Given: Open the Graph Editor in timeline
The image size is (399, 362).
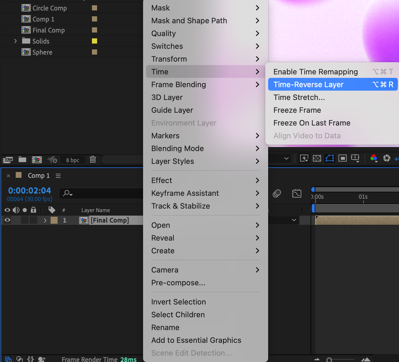Looking at the screenshot, I should click(x=297, y=193).
